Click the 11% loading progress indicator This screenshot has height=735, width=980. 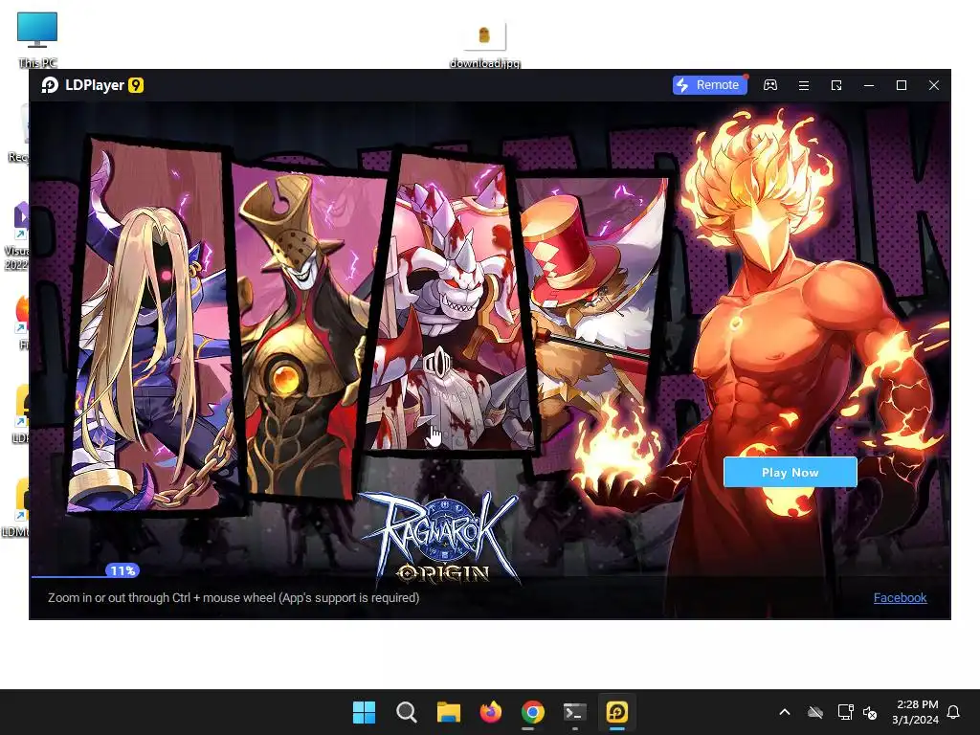click(122, 570)
